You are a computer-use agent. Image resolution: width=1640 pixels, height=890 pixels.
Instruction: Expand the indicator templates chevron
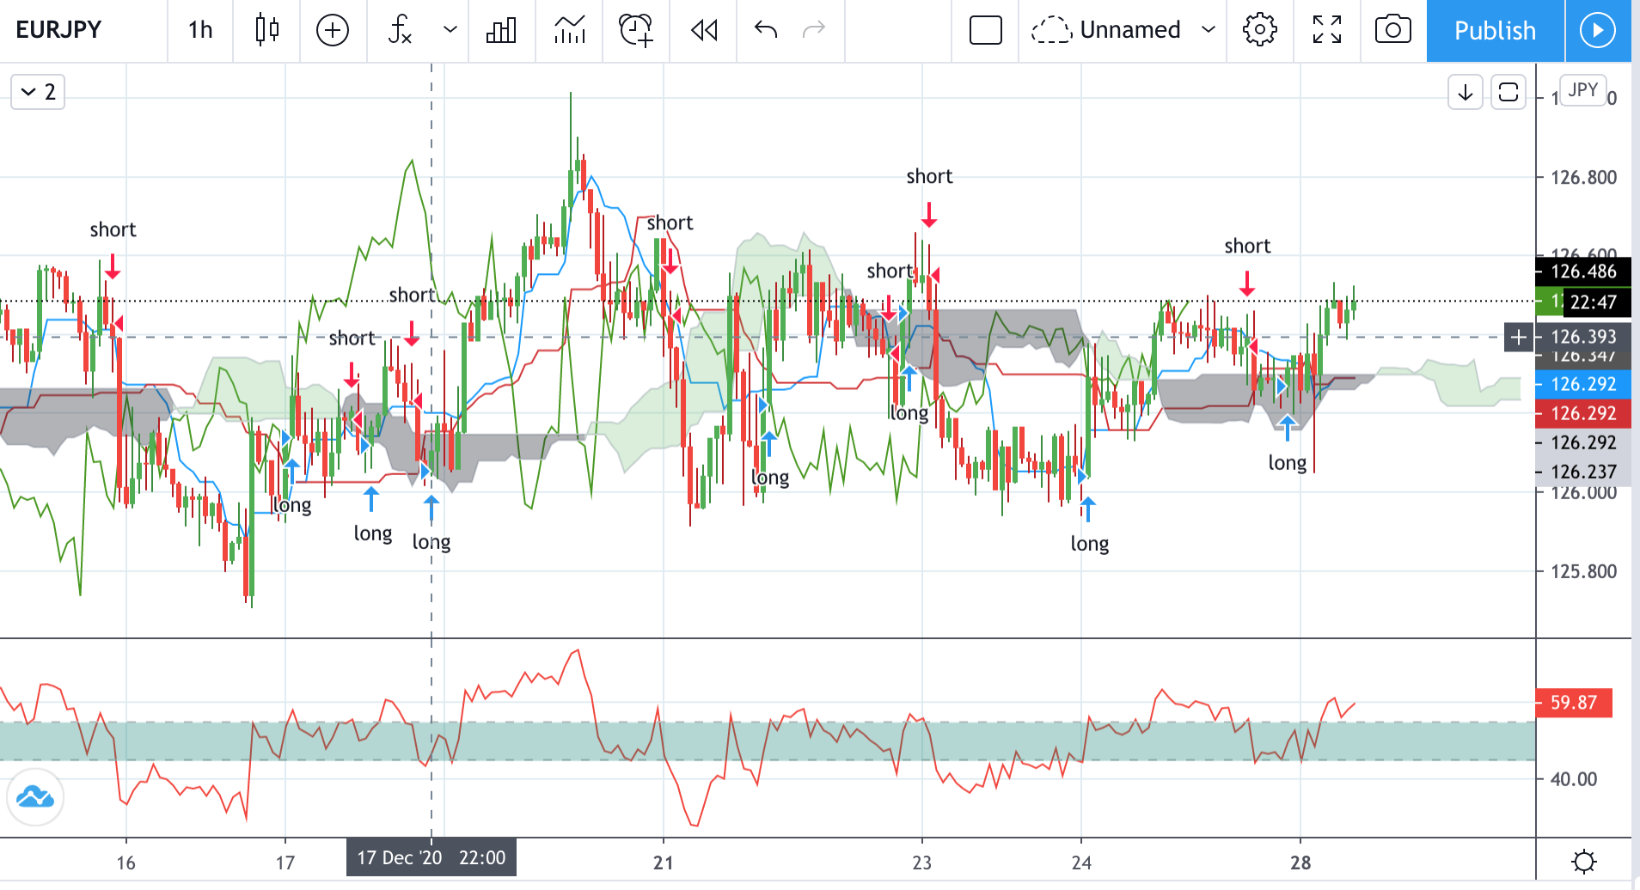pyautogui.click(x=450, y=30)
